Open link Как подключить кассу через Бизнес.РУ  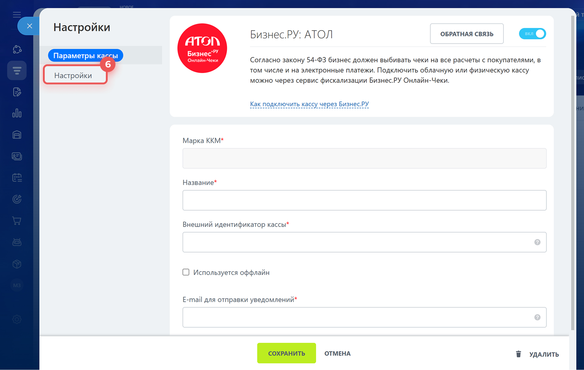(309, 104)
